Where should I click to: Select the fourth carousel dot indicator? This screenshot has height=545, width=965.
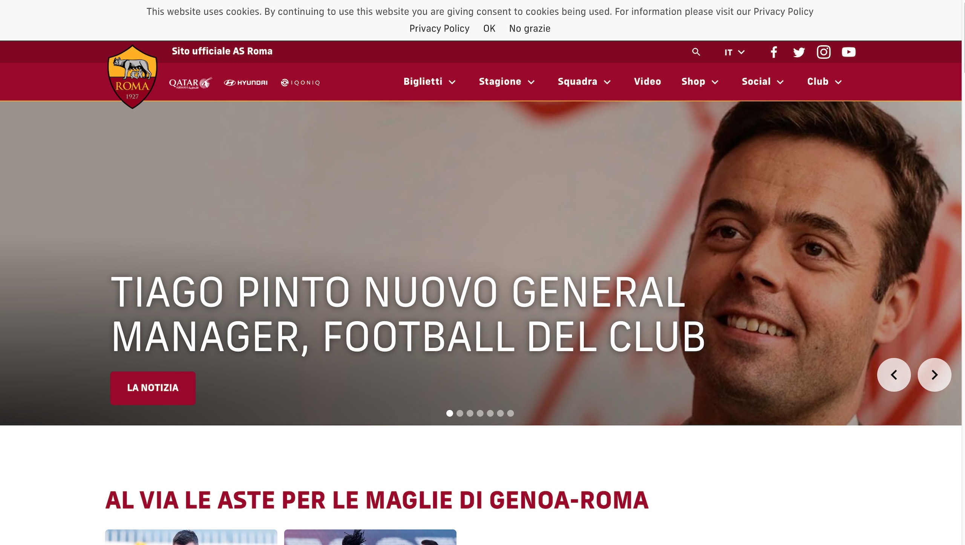tap(480, 413)
